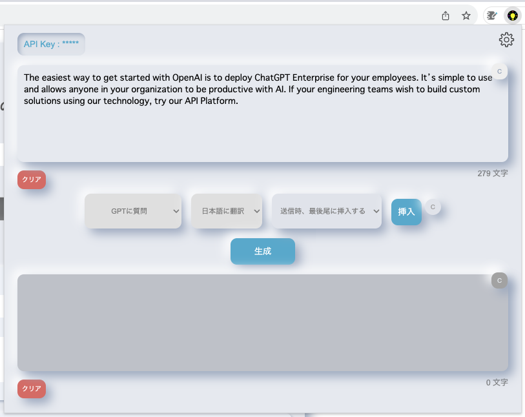Click the 279 文字 character counter
This screenshot has width=525, height=417.
(x=493, y=174)
